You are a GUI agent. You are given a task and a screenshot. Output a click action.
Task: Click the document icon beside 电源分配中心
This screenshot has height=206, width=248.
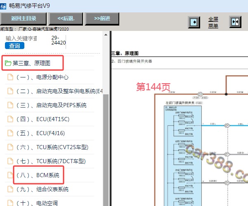point(10,77)
